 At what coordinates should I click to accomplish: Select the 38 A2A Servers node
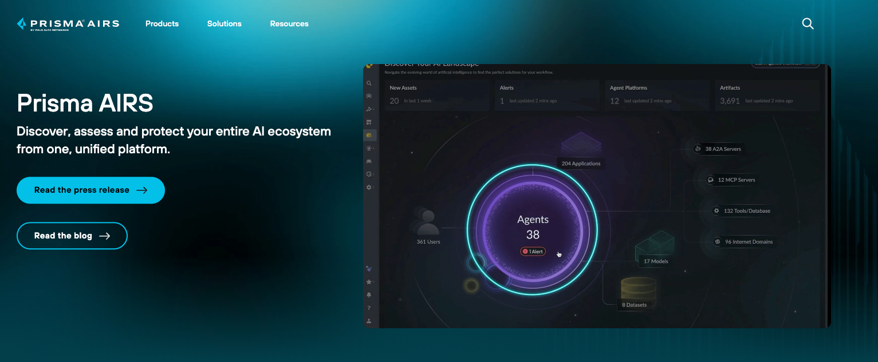click(x=718, y=149)
